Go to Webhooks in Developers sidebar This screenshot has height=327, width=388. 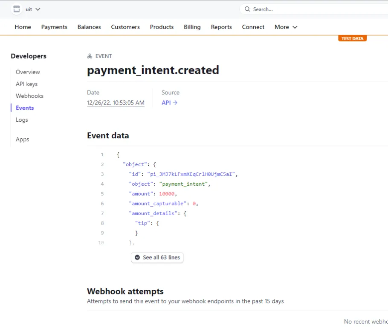pos(29,96)
